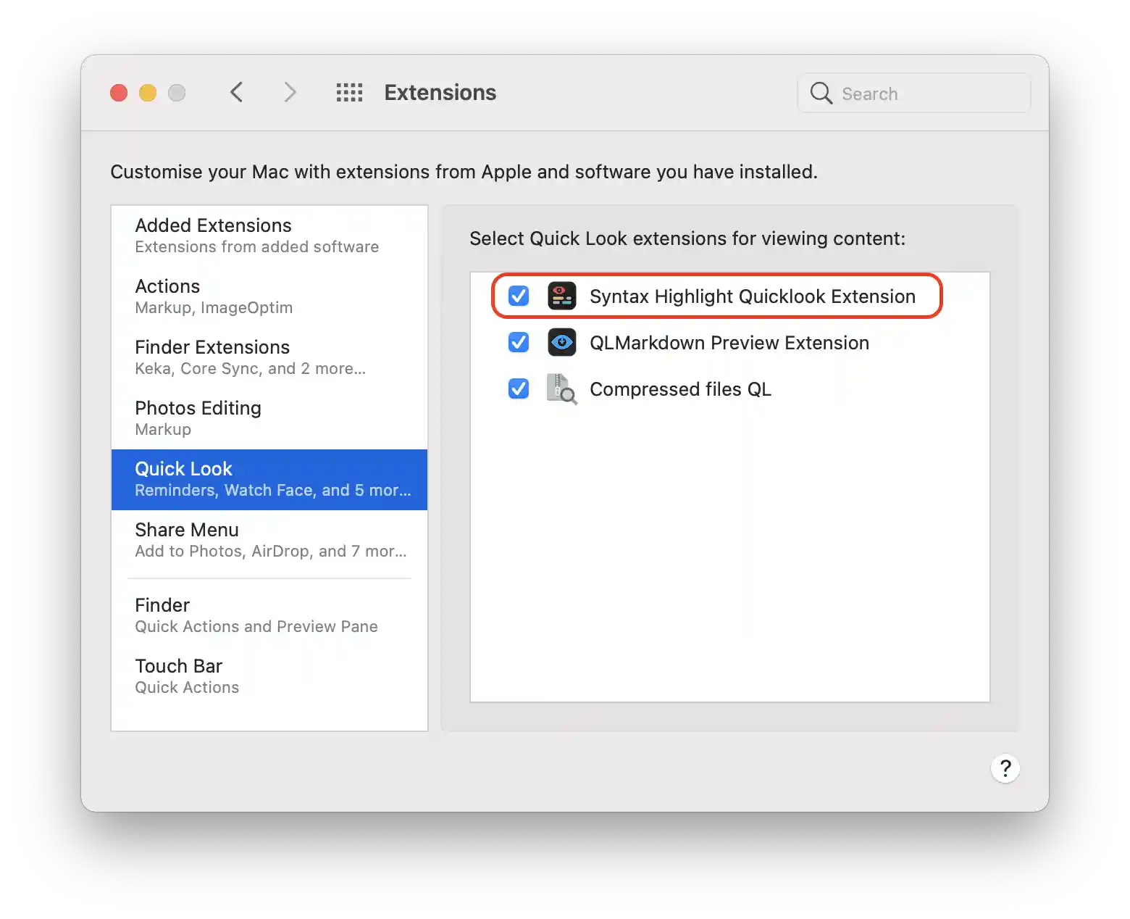Image resolution: width=1130 pixels, height=919 pixels.
Task: Uncheck QLMarkdown Preview Extension
Action: click(518, 342)
